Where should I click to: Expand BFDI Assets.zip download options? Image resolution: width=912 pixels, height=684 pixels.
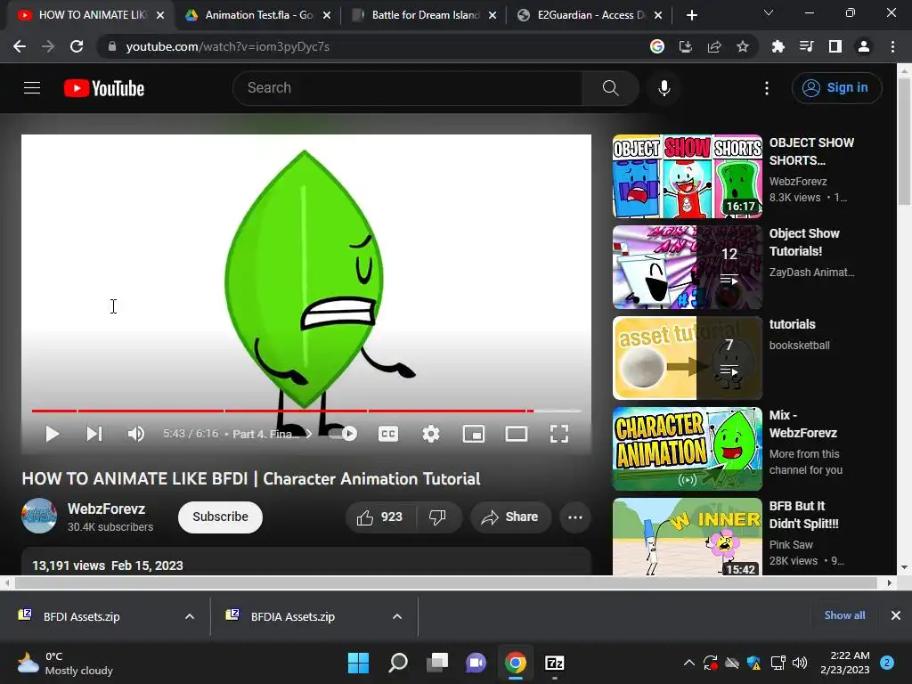(x=190, y=616)
